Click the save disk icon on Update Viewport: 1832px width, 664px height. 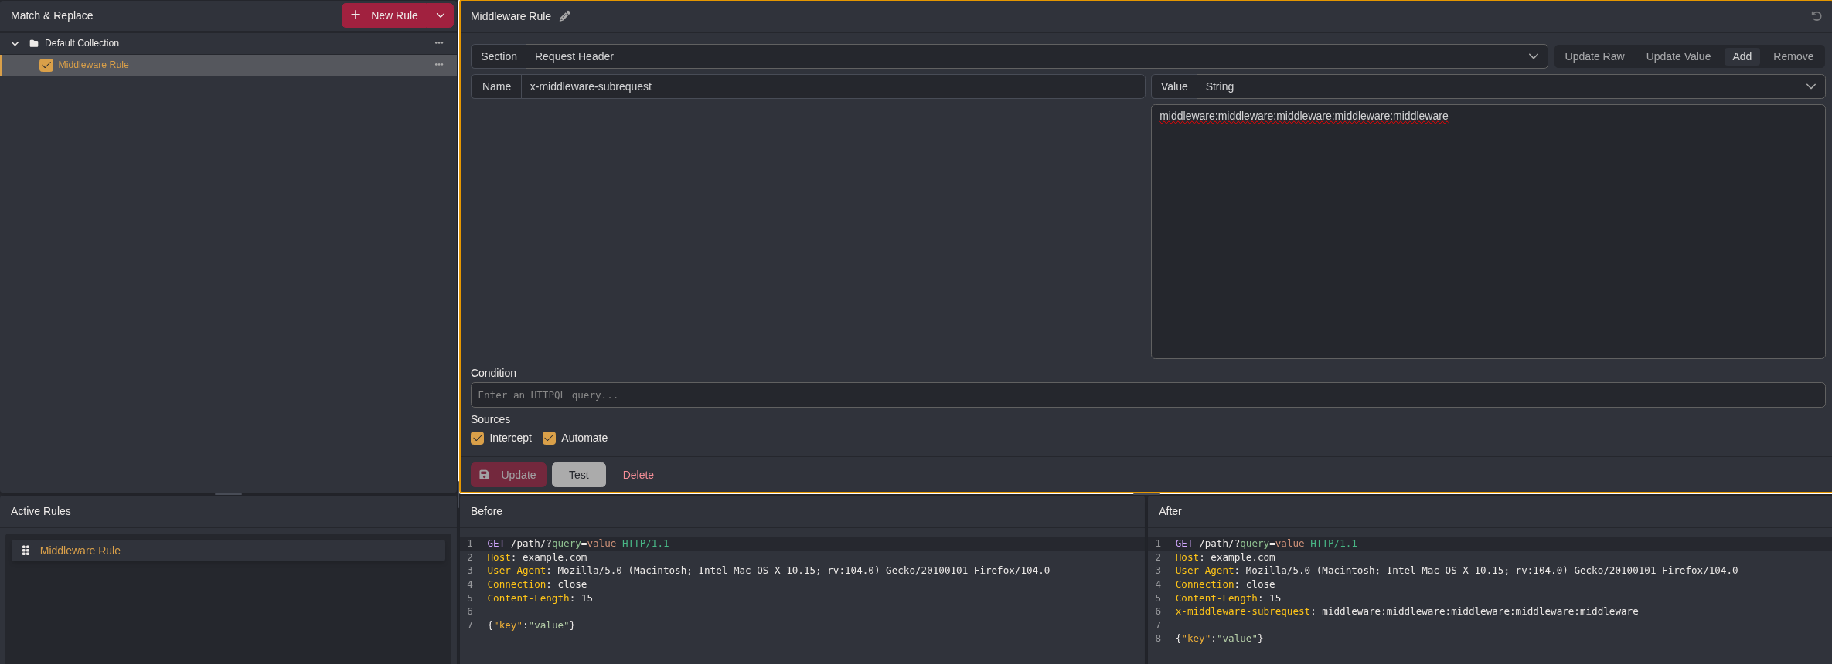pos(485,475)
